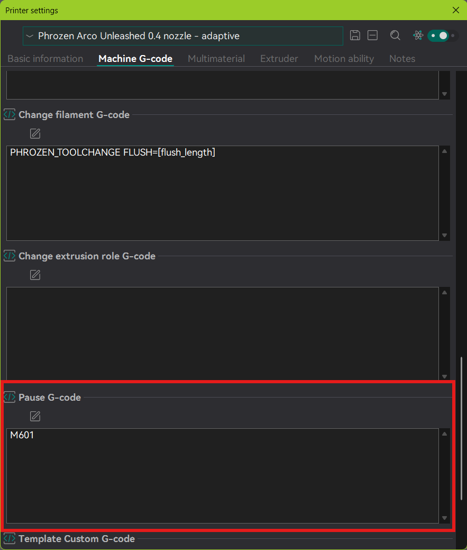467x550 pixels.
Task: Open editor for Change filament G-code
Action: coord(35,133)
